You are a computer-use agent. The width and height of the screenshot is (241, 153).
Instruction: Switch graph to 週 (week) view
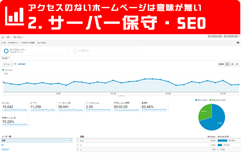click(232, 64)
